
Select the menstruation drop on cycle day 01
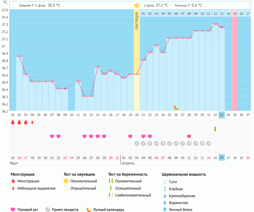click(13, 122)
